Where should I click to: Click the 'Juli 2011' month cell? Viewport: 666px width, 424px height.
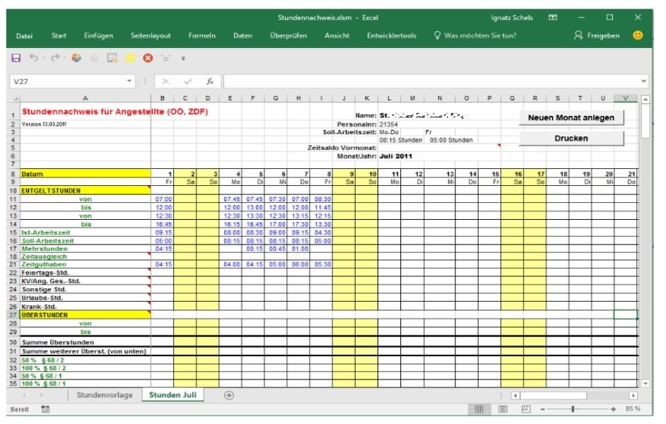click(395, 156)
